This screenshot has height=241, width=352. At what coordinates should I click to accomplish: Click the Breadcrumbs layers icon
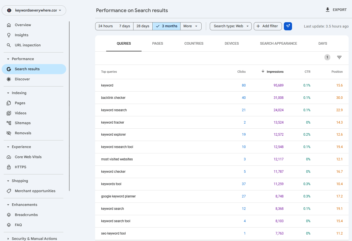(9, 215)
